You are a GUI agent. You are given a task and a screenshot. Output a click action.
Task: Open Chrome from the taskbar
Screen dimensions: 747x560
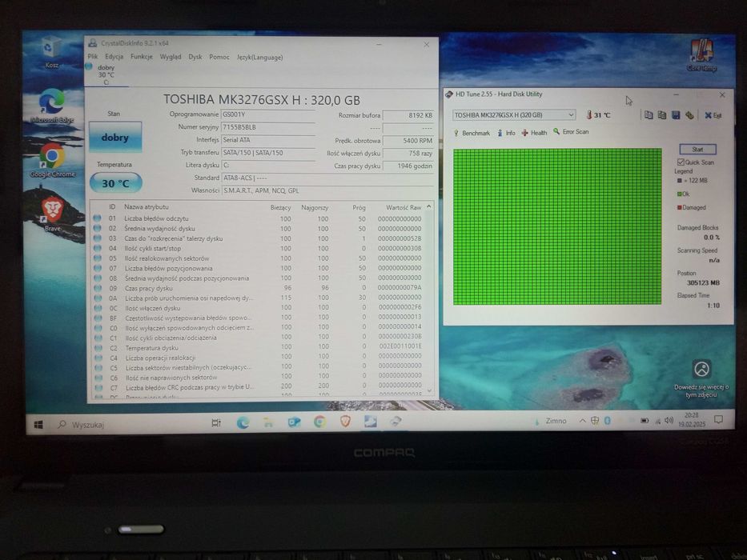click(319, 422)
